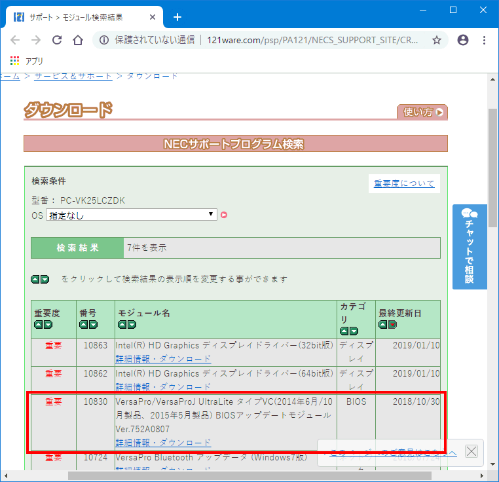Screen dimensions: 499x482
Task: Bookmark this page with the star icon
Action: click(437, 40)
